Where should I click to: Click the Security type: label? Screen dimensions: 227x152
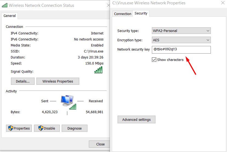coord(128,31)
